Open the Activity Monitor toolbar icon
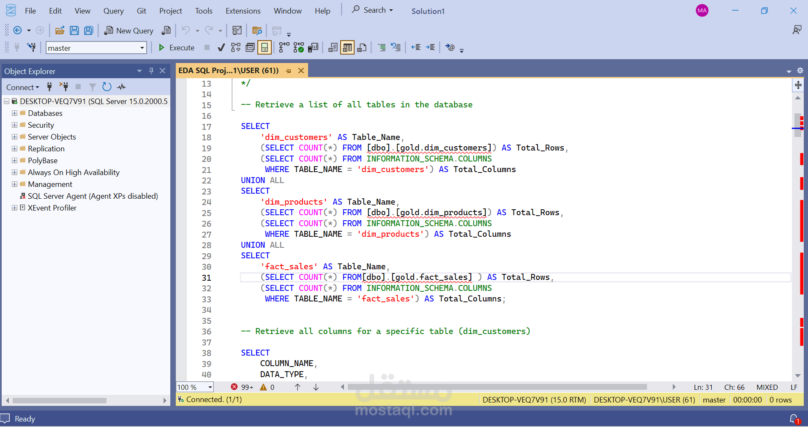This screenshot has height=427, width=808. click(237, 30)
